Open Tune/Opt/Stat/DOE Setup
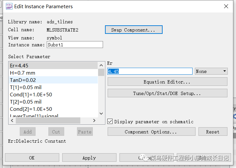 167,93
